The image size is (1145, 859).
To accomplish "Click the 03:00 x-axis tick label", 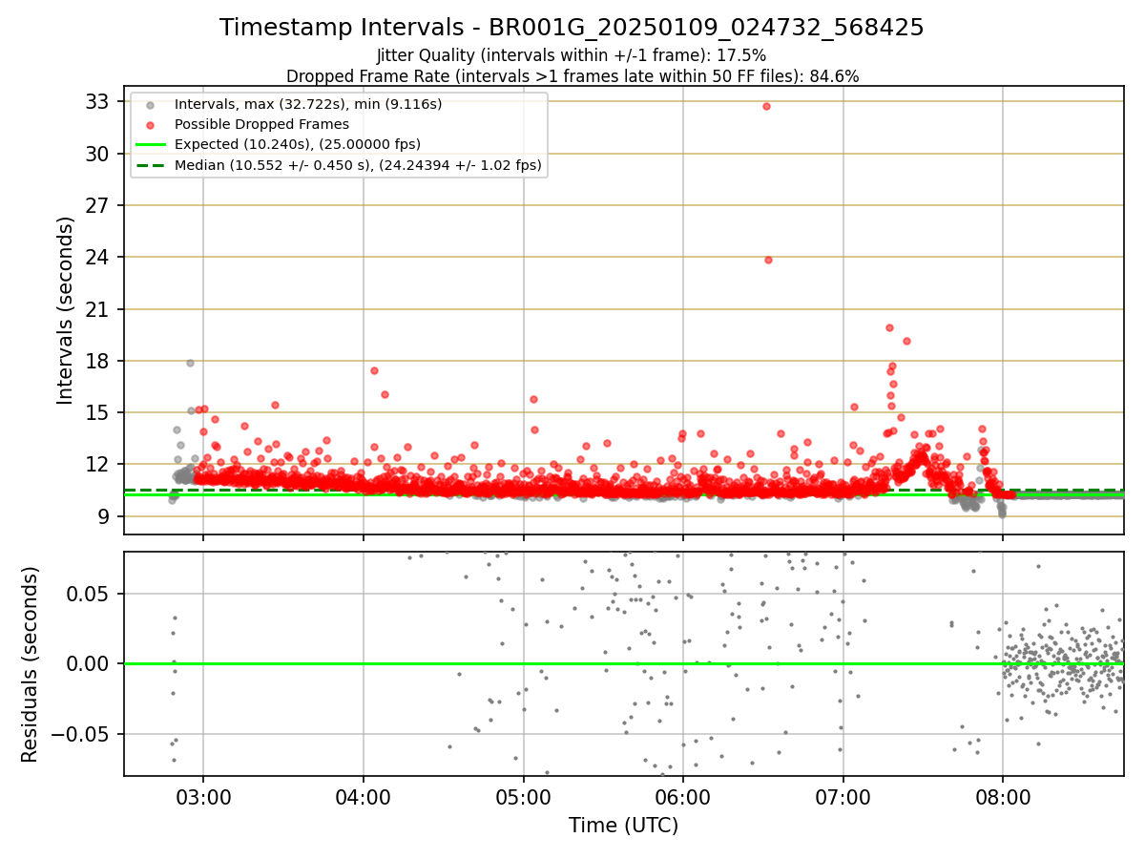I will (x=203, y=797).
